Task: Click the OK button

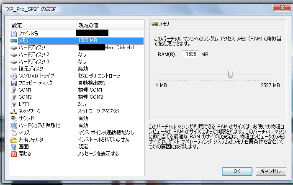Action: pyautogui.click(x=236, y=171)
